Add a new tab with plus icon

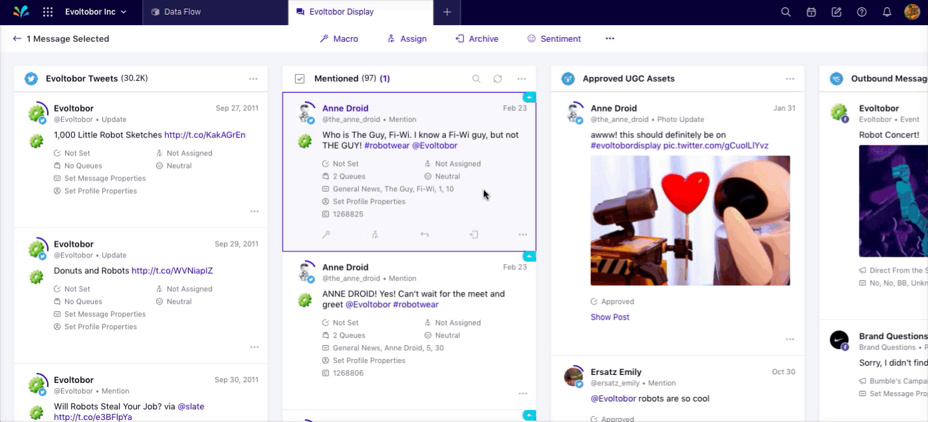(447, 12)
